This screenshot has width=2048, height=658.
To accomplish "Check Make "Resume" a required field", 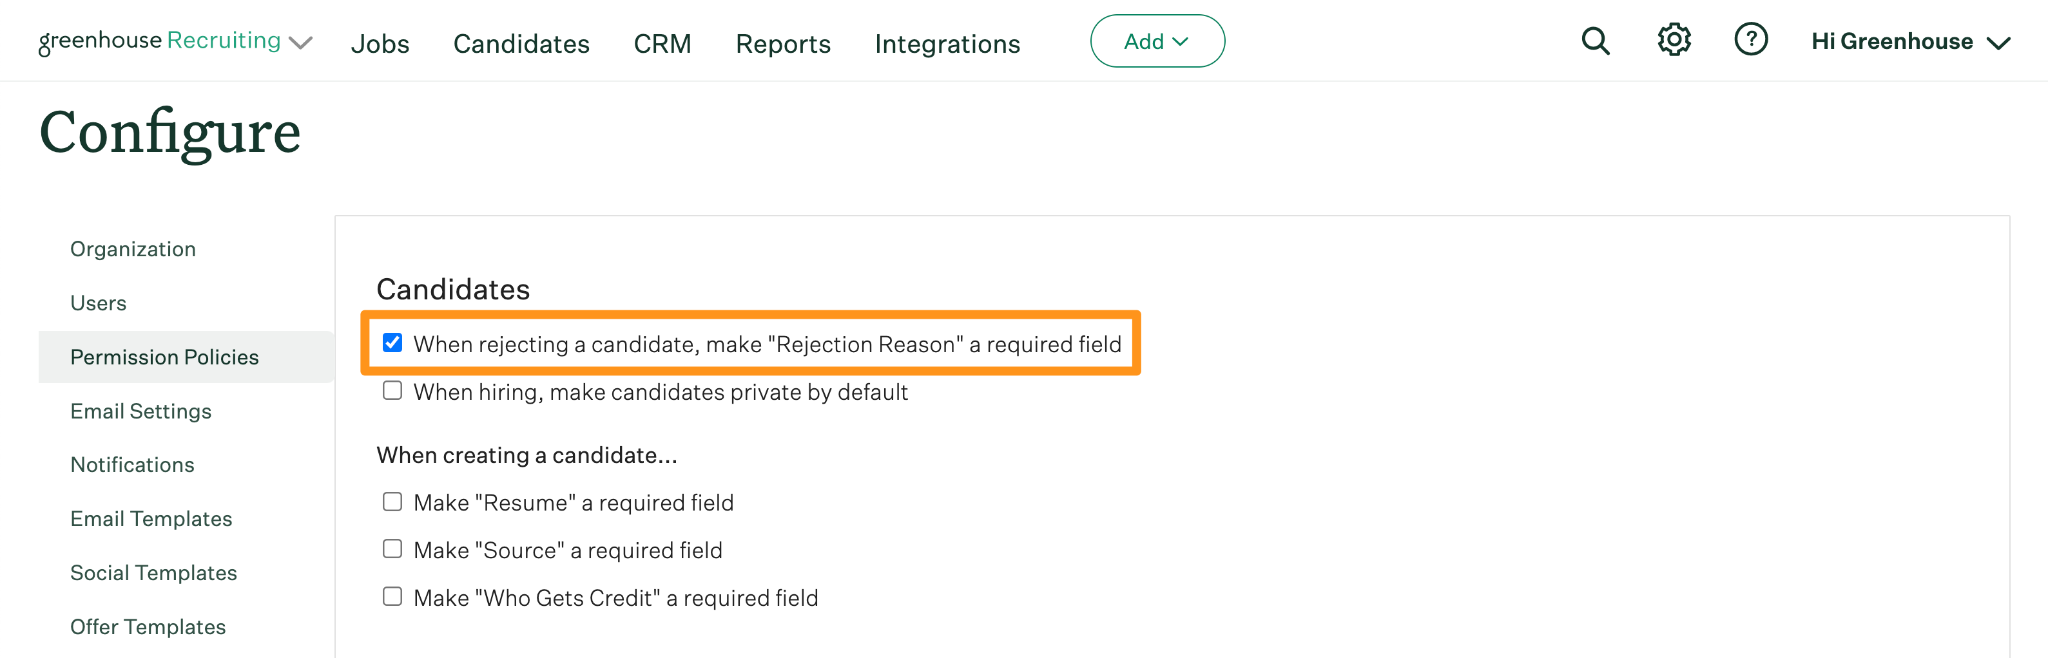I will tap(392, 501).
